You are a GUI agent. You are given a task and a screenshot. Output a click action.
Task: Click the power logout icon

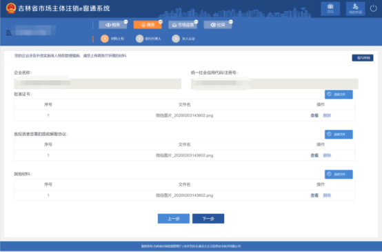[x=374, y=8]
